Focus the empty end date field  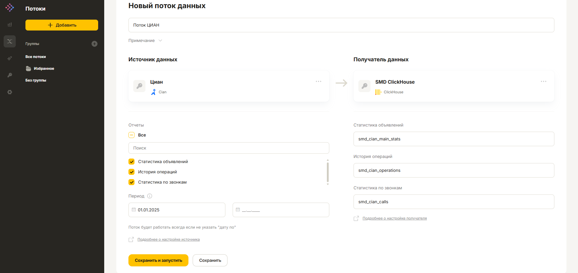pyautogui.click(x=281, y=210)
